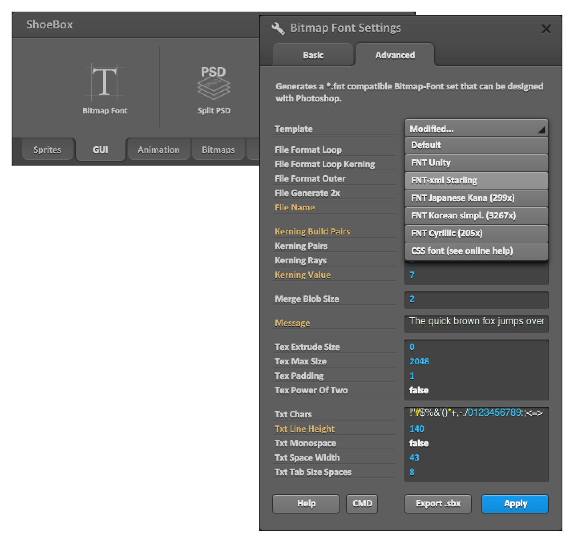Click the Txt Tab Size Spaces label
This screenshot has height=550, width=574.
click(x=313, y=472)
